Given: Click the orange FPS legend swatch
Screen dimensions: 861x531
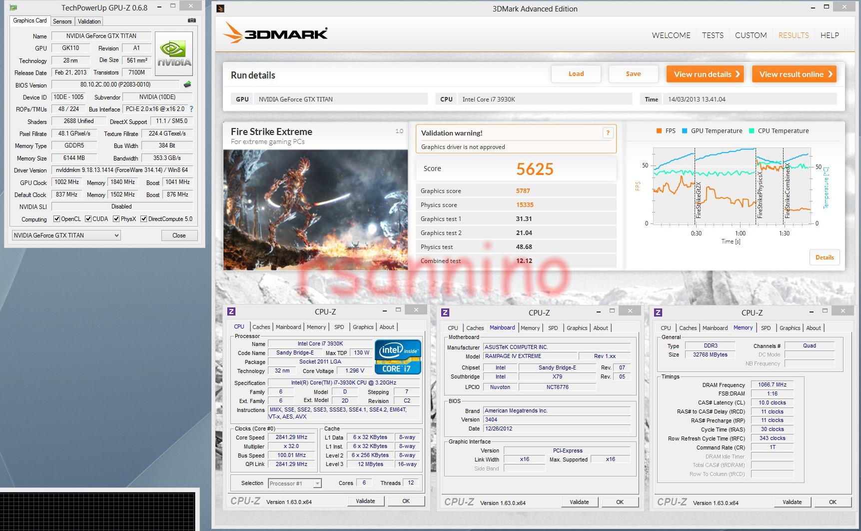Looking at the screenshot, I should click(x=659, y=131).
